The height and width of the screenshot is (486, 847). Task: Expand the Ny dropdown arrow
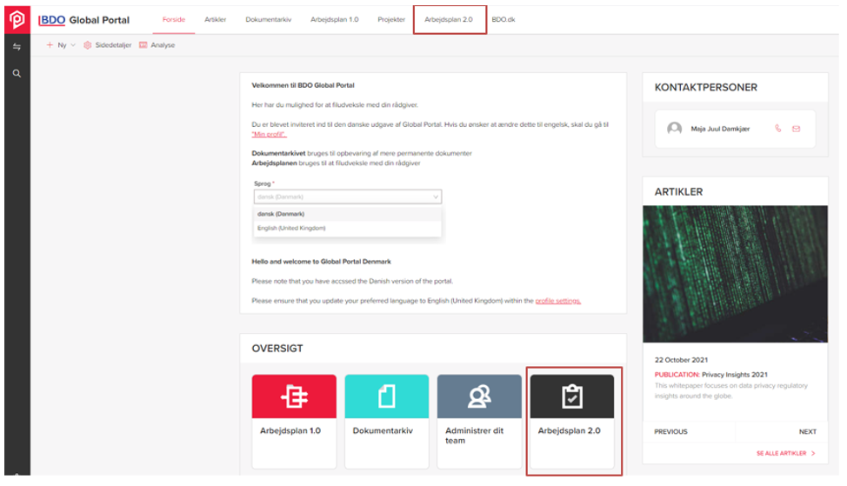73,45
